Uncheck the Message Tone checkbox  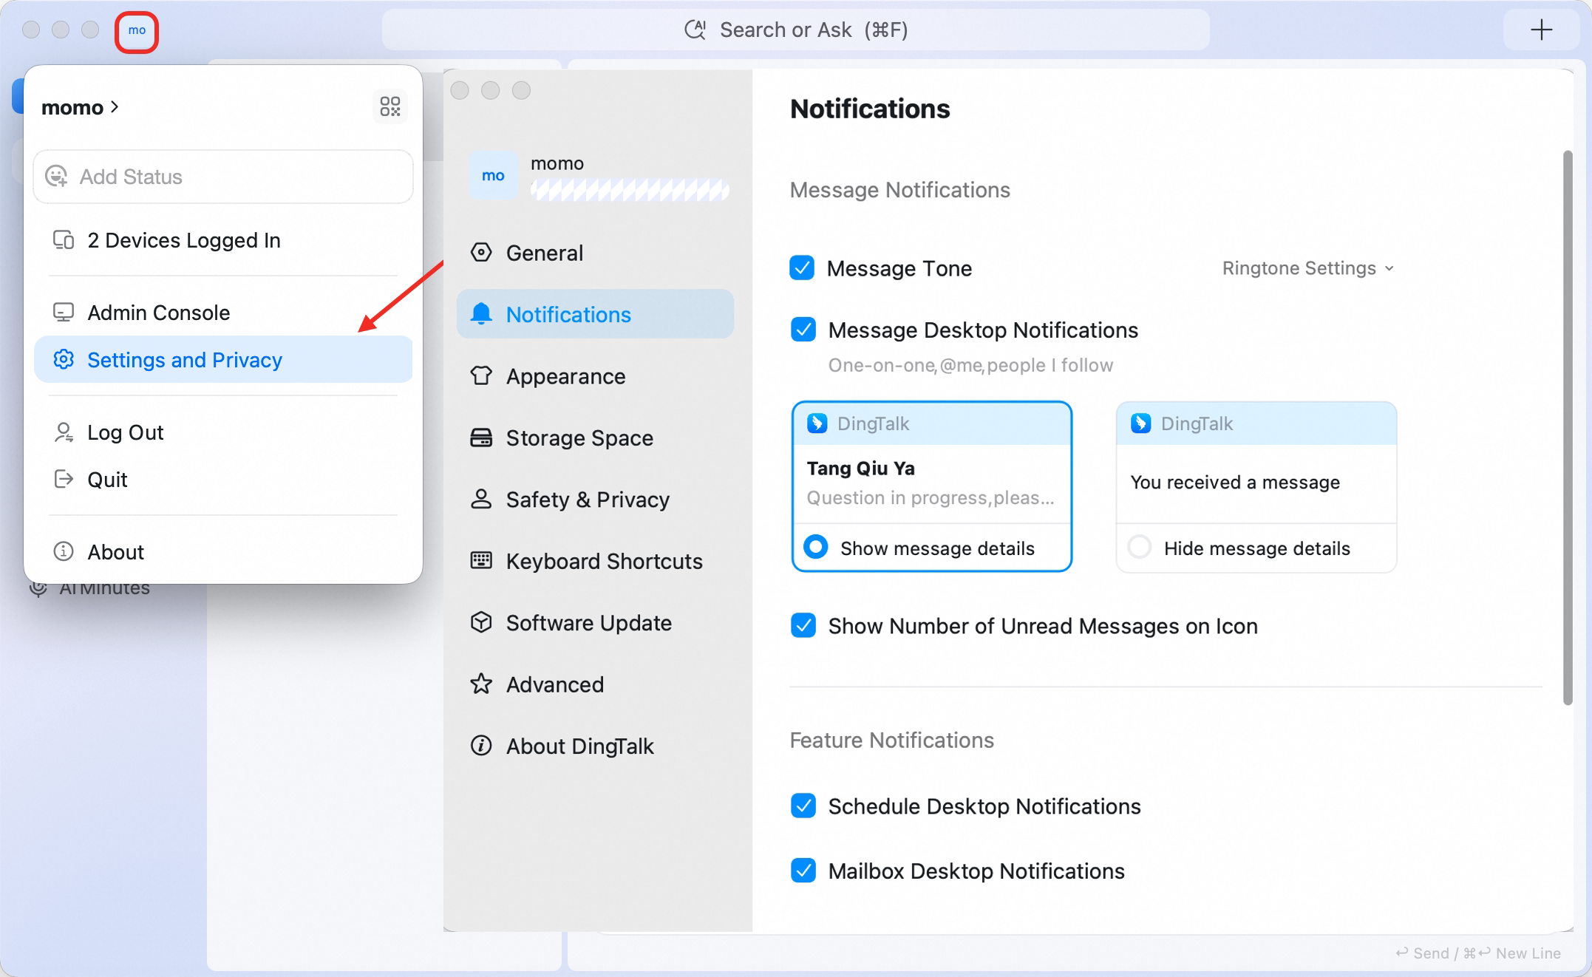(x=802, y=268)
